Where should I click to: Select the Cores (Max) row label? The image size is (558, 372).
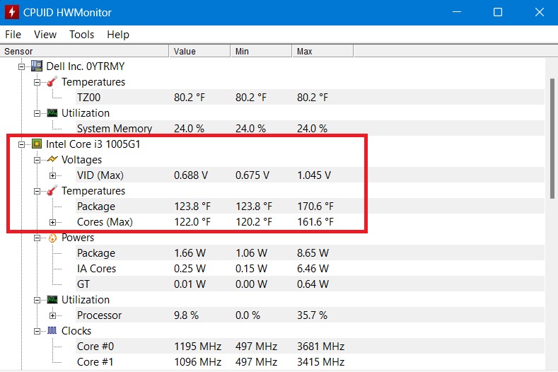[x=105, y=222]
